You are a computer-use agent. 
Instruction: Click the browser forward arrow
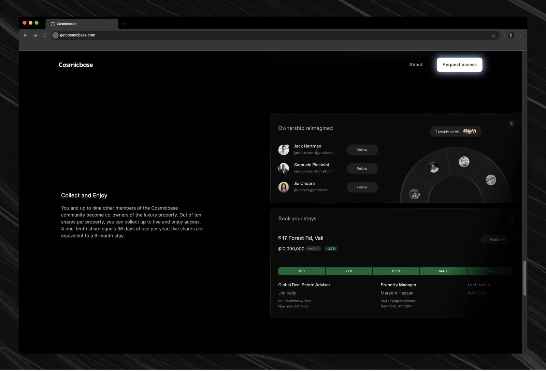(x=35, y=35)
